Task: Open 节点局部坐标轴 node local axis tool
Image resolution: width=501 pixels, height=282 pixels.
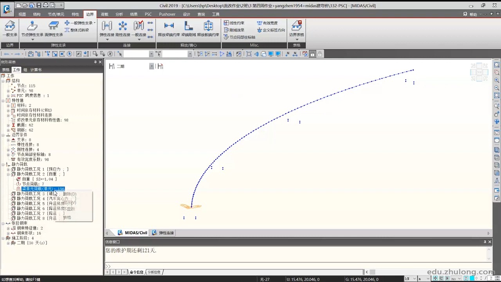Action: click(x=239, y=37)
